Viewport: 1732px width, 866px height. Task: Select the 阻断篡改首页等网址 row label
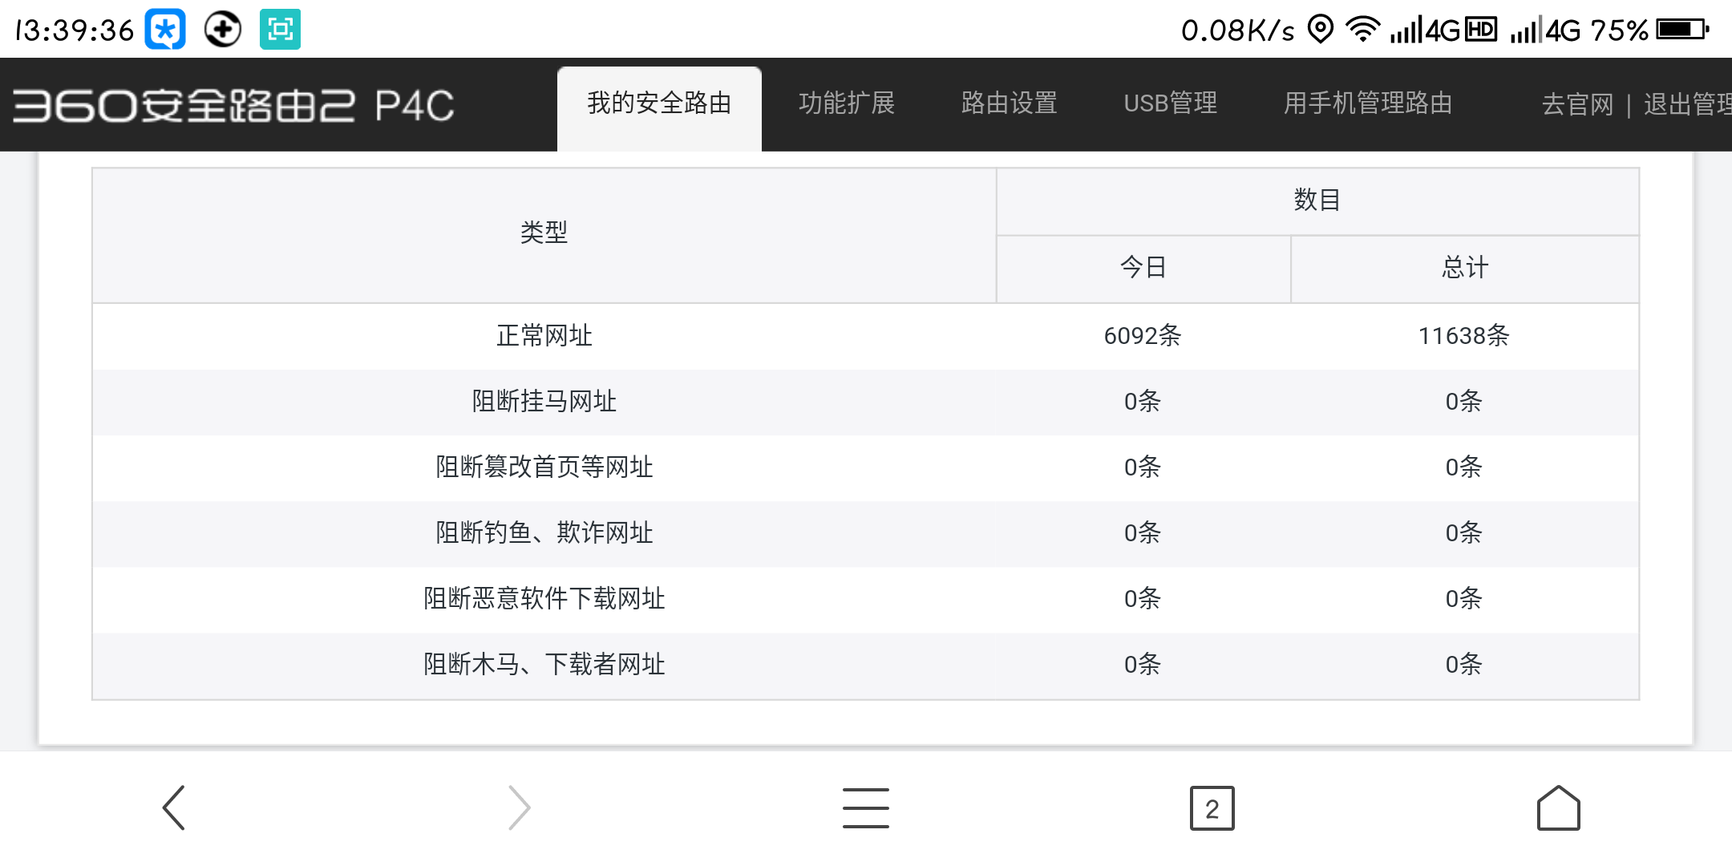(x=544, y=467)
